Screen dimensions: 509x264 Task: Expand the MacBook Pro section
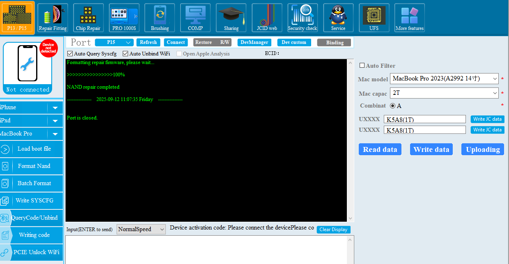(x=55, y=134)
